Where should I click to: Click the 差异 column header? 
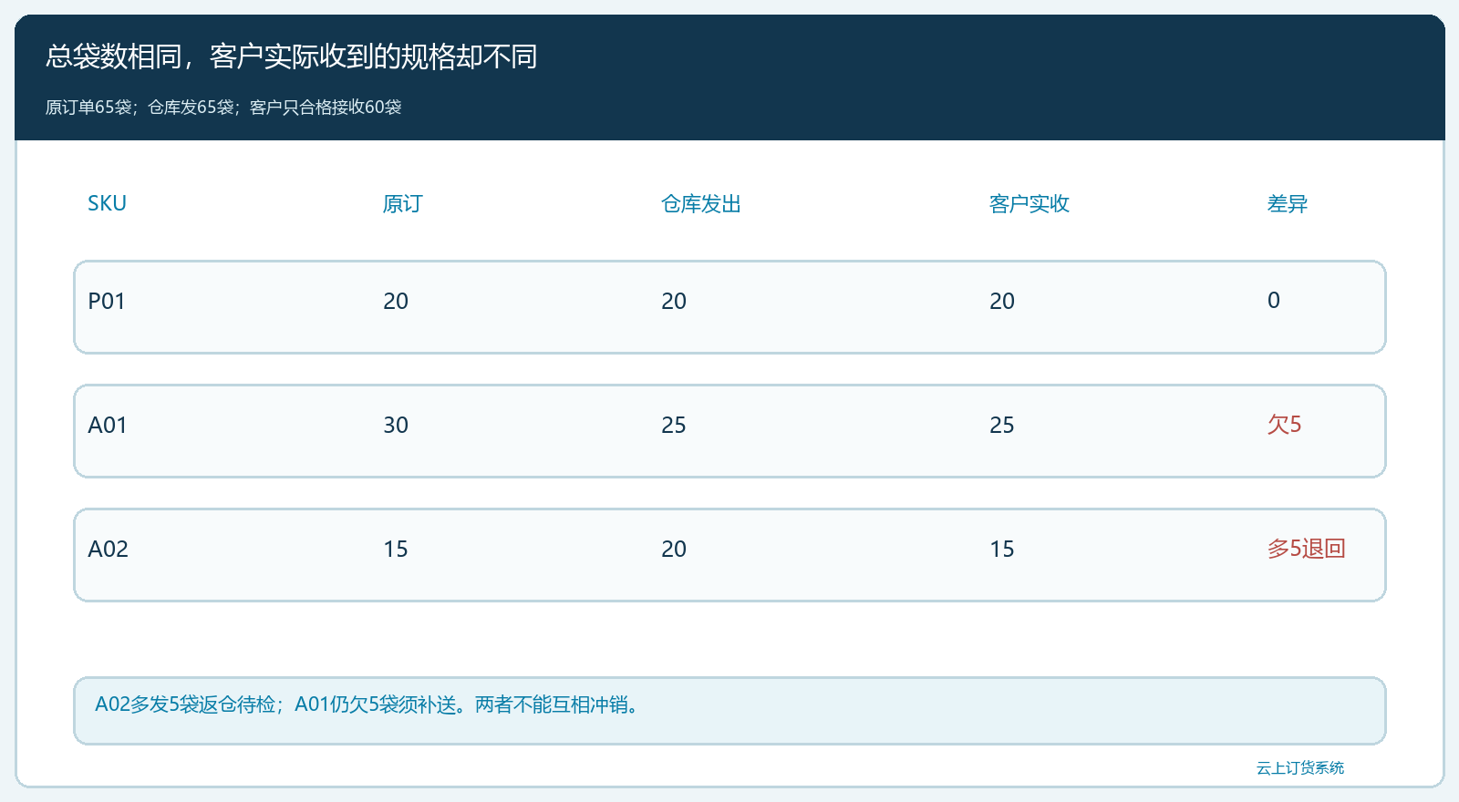(1287, 203)
